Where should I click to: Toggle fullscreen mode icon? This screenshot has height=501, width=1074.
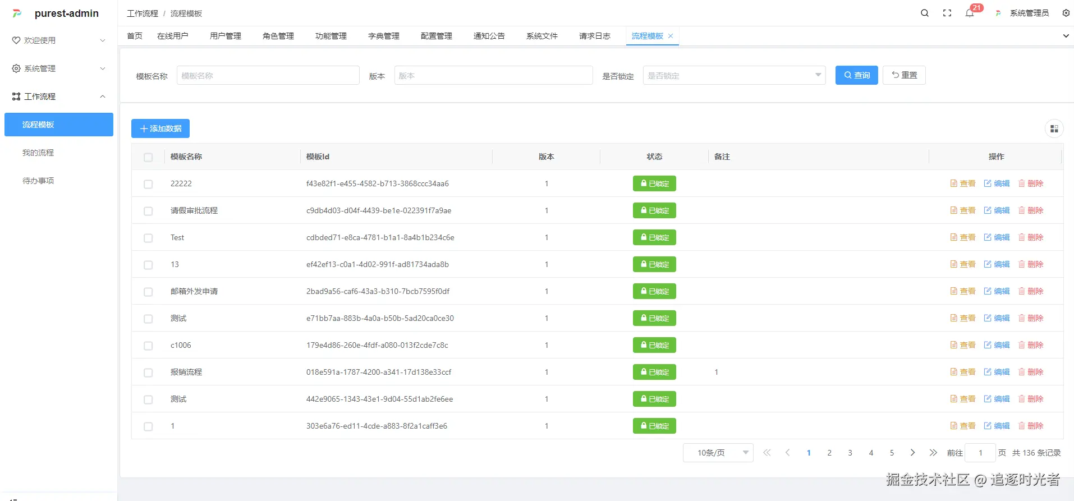947,13
